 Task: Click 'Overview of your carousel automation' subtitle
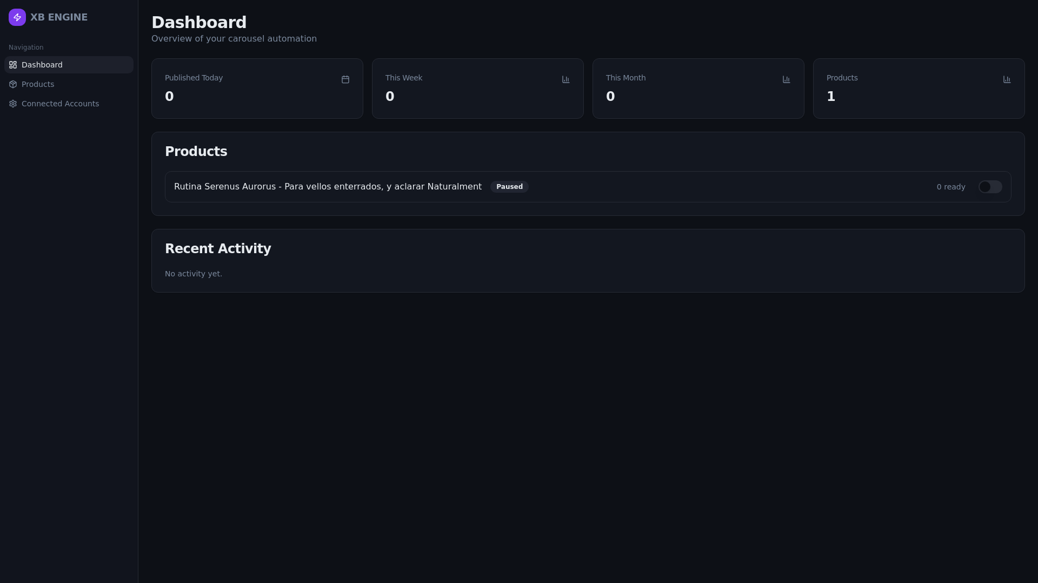click(234, 39)
